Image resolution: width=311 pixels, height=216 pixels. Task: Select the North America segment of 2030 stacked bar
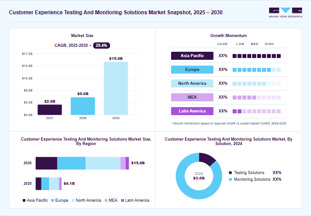[x=103, y=163]
